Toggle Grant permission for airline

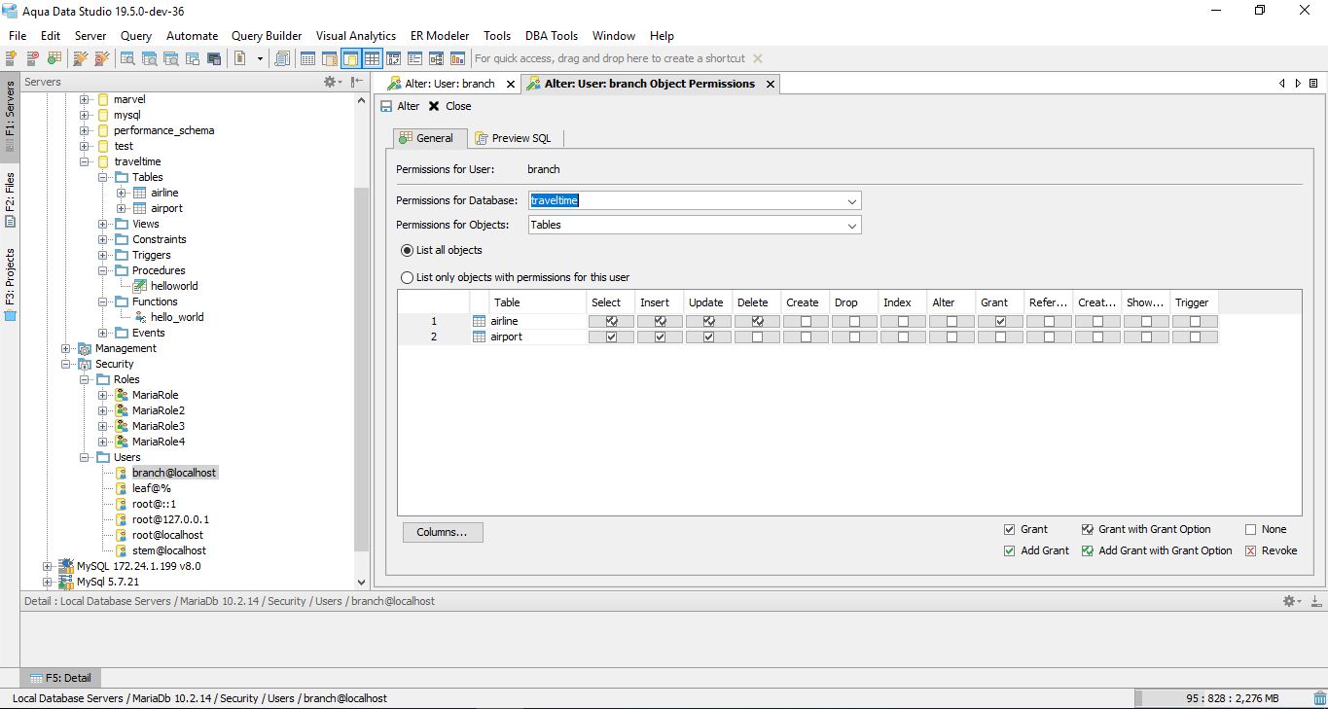pos(1000,321)
